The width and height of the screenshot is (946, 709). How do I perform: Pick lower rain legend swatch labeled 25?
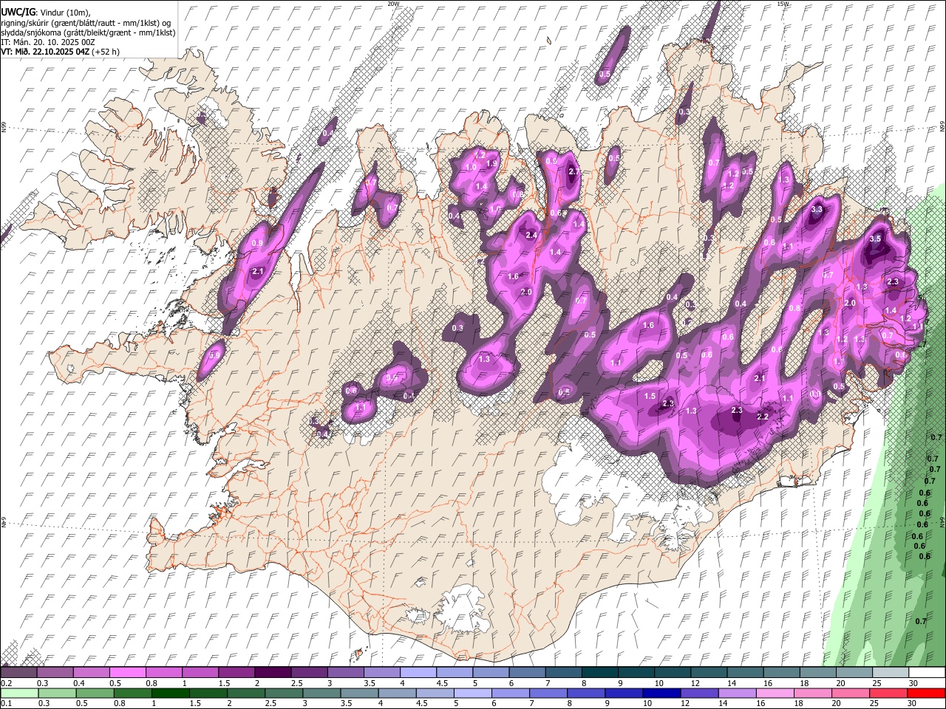889,693
